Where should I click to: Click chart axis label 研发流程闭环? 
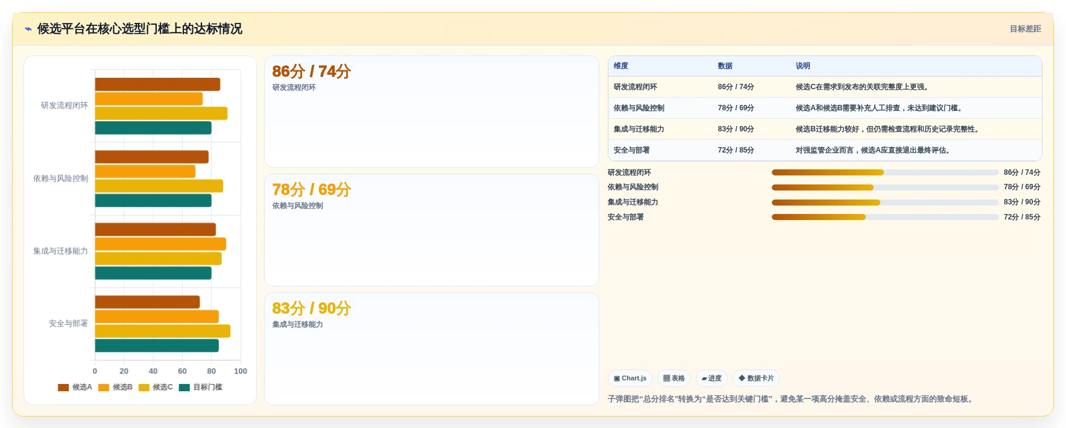tap(65, 105)
